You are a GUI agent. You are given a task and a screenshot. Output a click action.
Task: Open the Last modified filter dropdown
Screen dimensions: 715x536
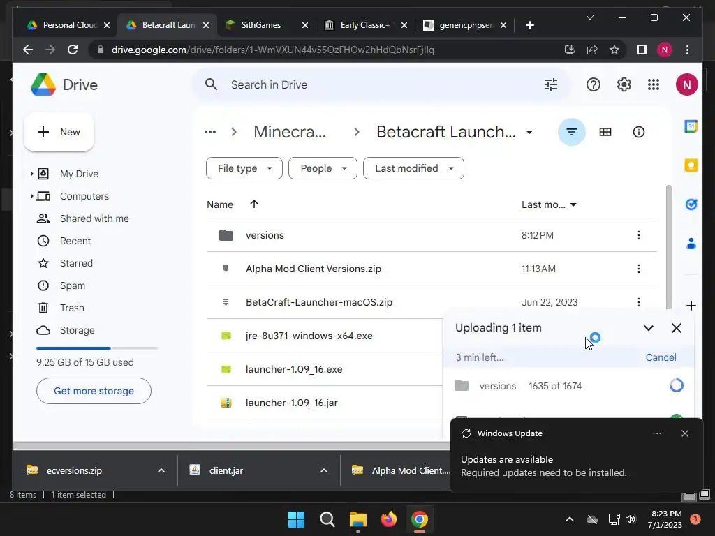coord(413,168)
